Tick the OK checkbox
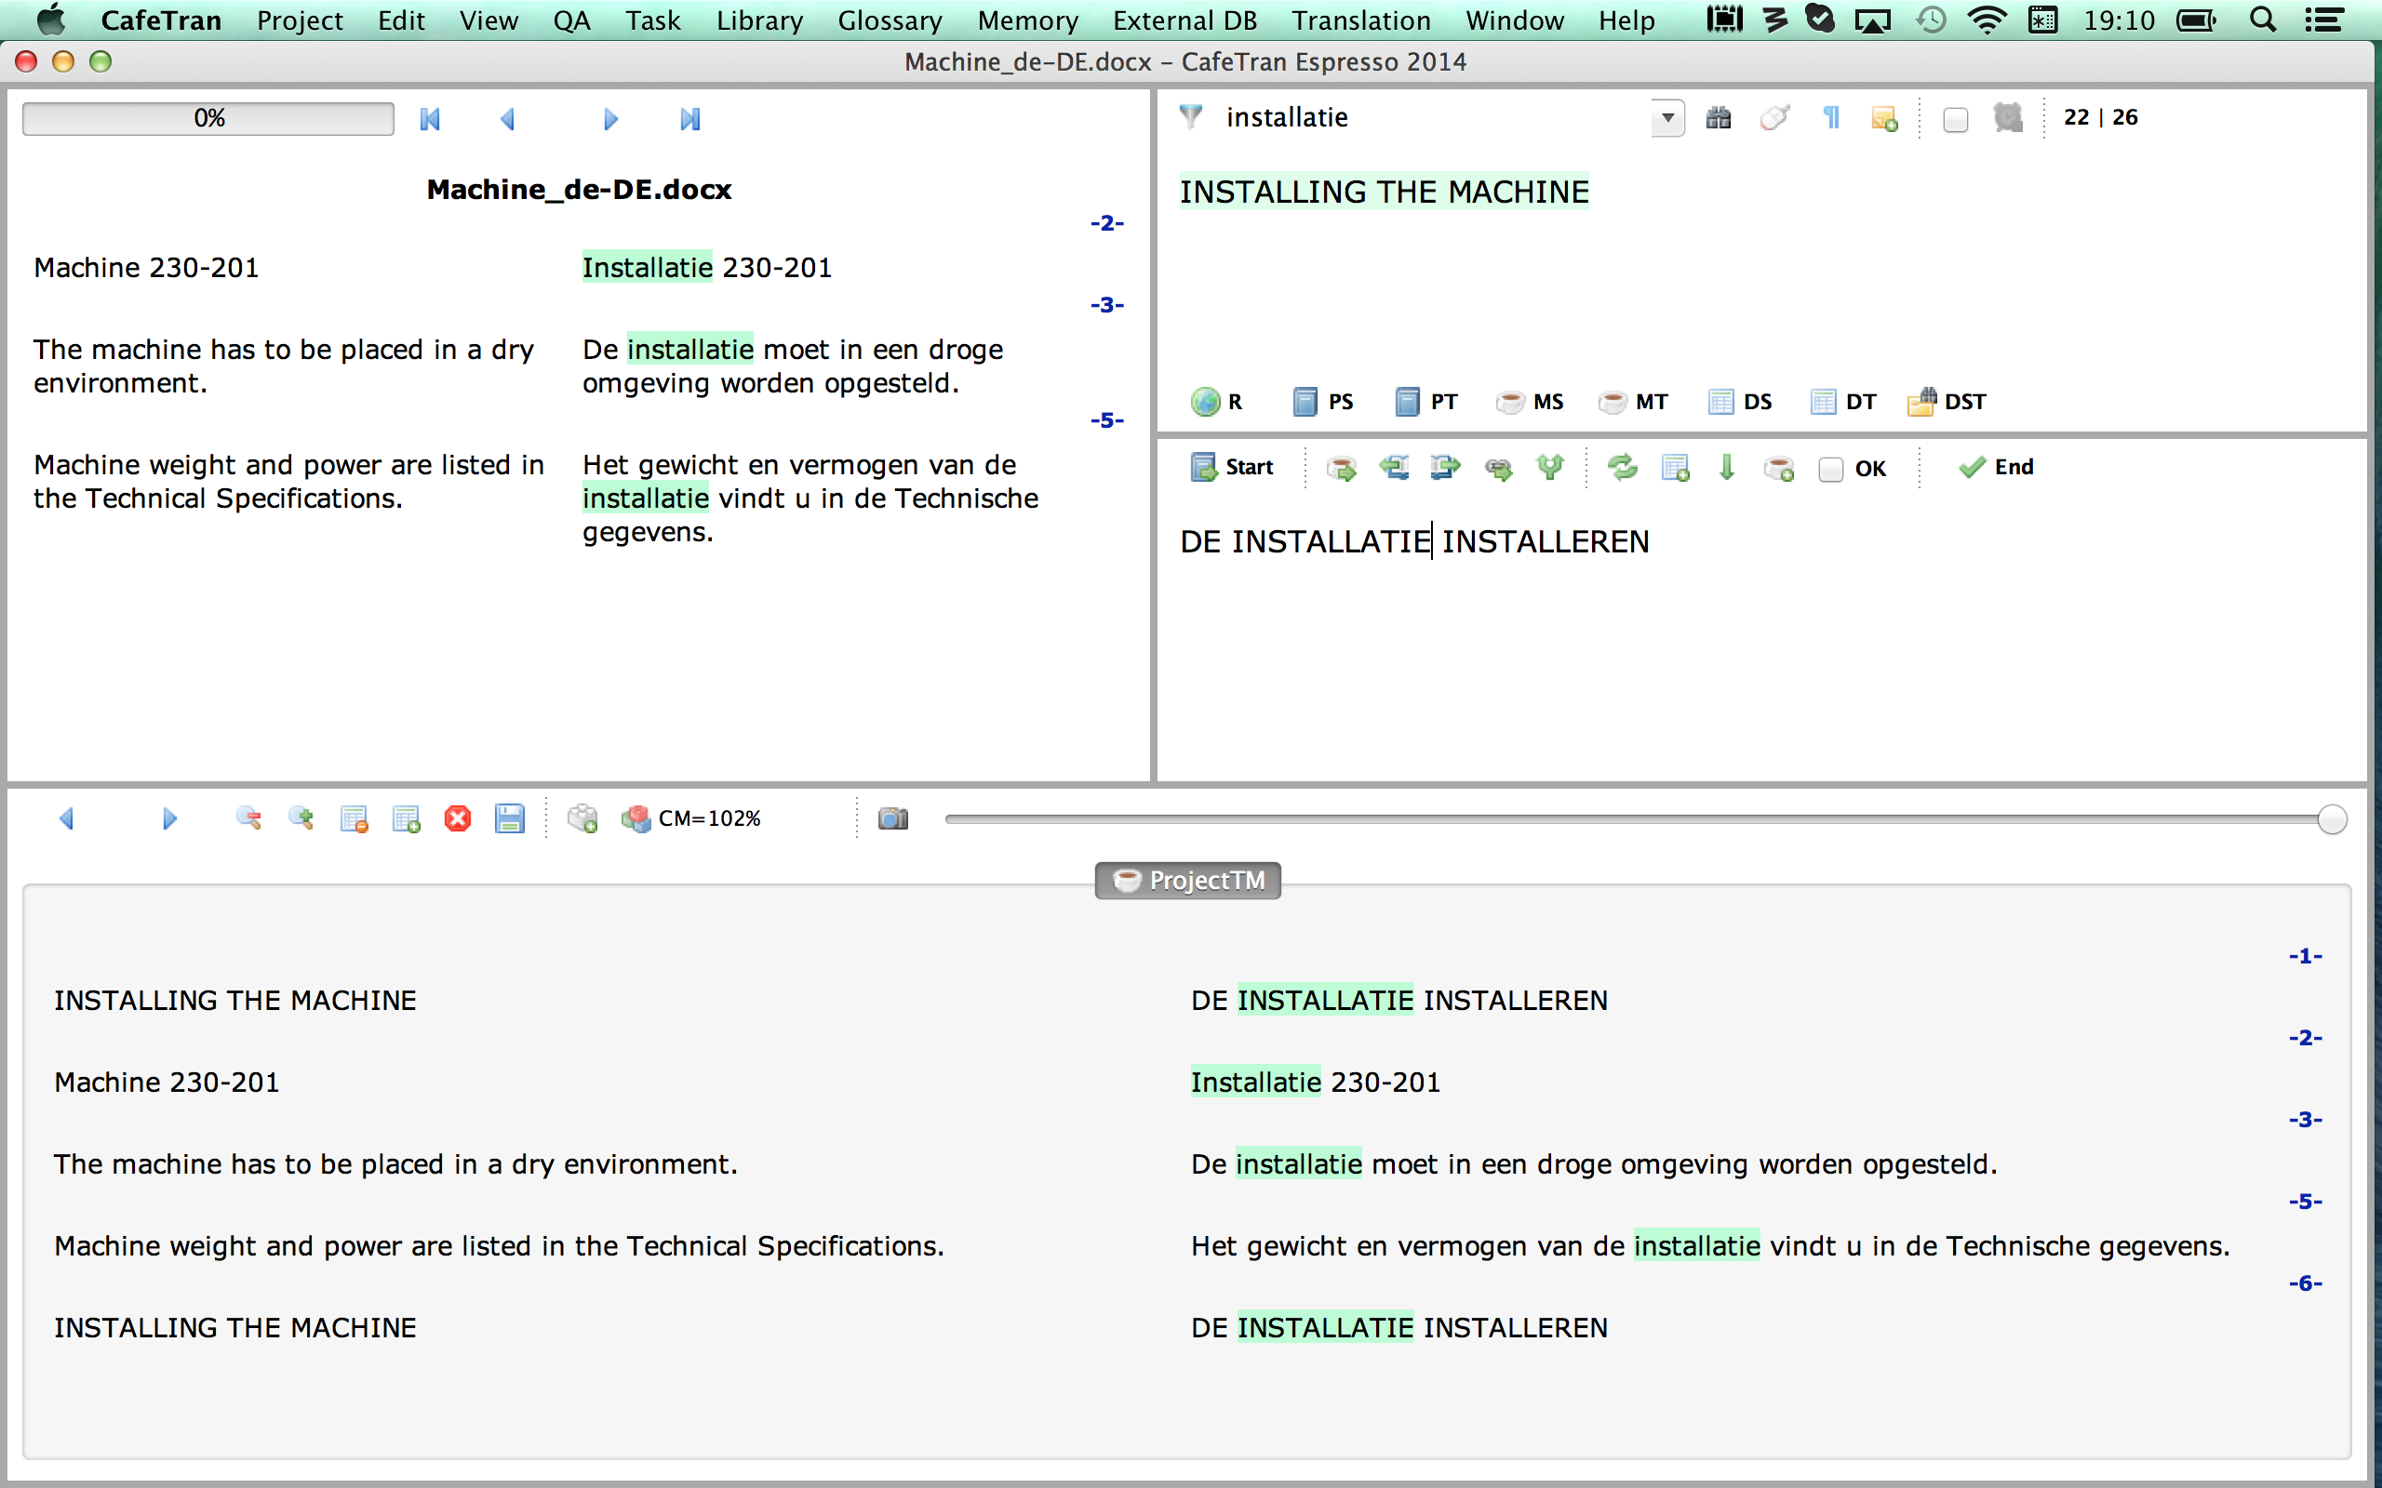The width and height of the screenshot is (2382, 1488). click(x=1831, y=470)
